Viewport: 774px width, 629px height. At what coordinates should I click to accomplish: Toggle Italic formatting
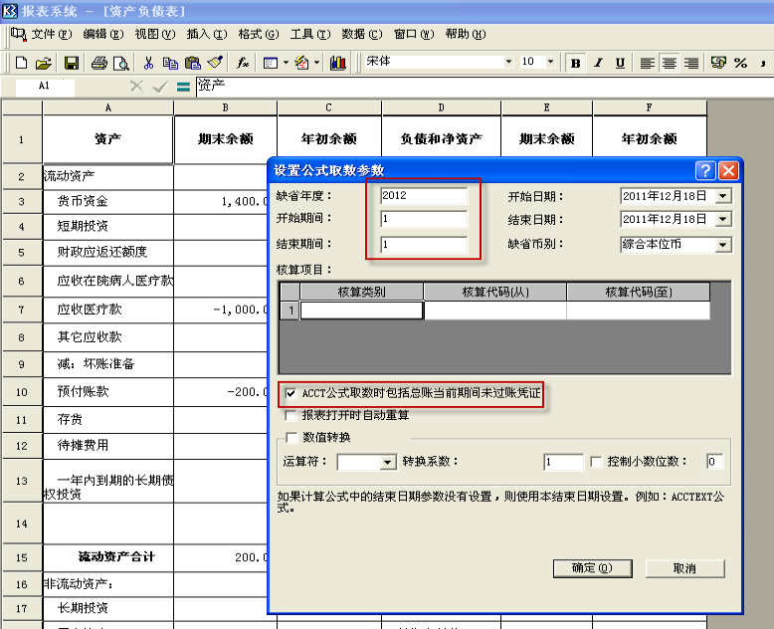coord(598,63)
